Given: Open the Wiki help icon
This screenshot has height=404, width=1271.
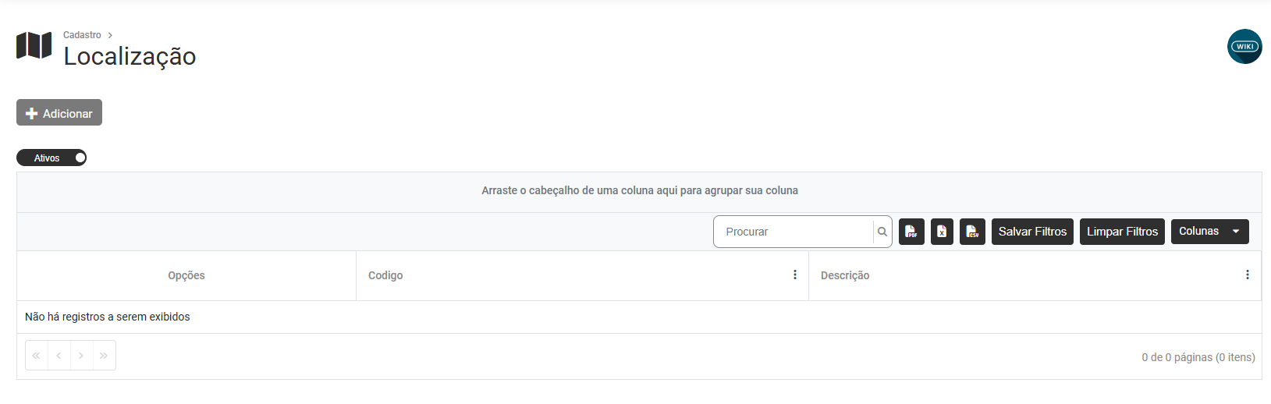Looking at the screenshot, I should (x=1244, y=47).
